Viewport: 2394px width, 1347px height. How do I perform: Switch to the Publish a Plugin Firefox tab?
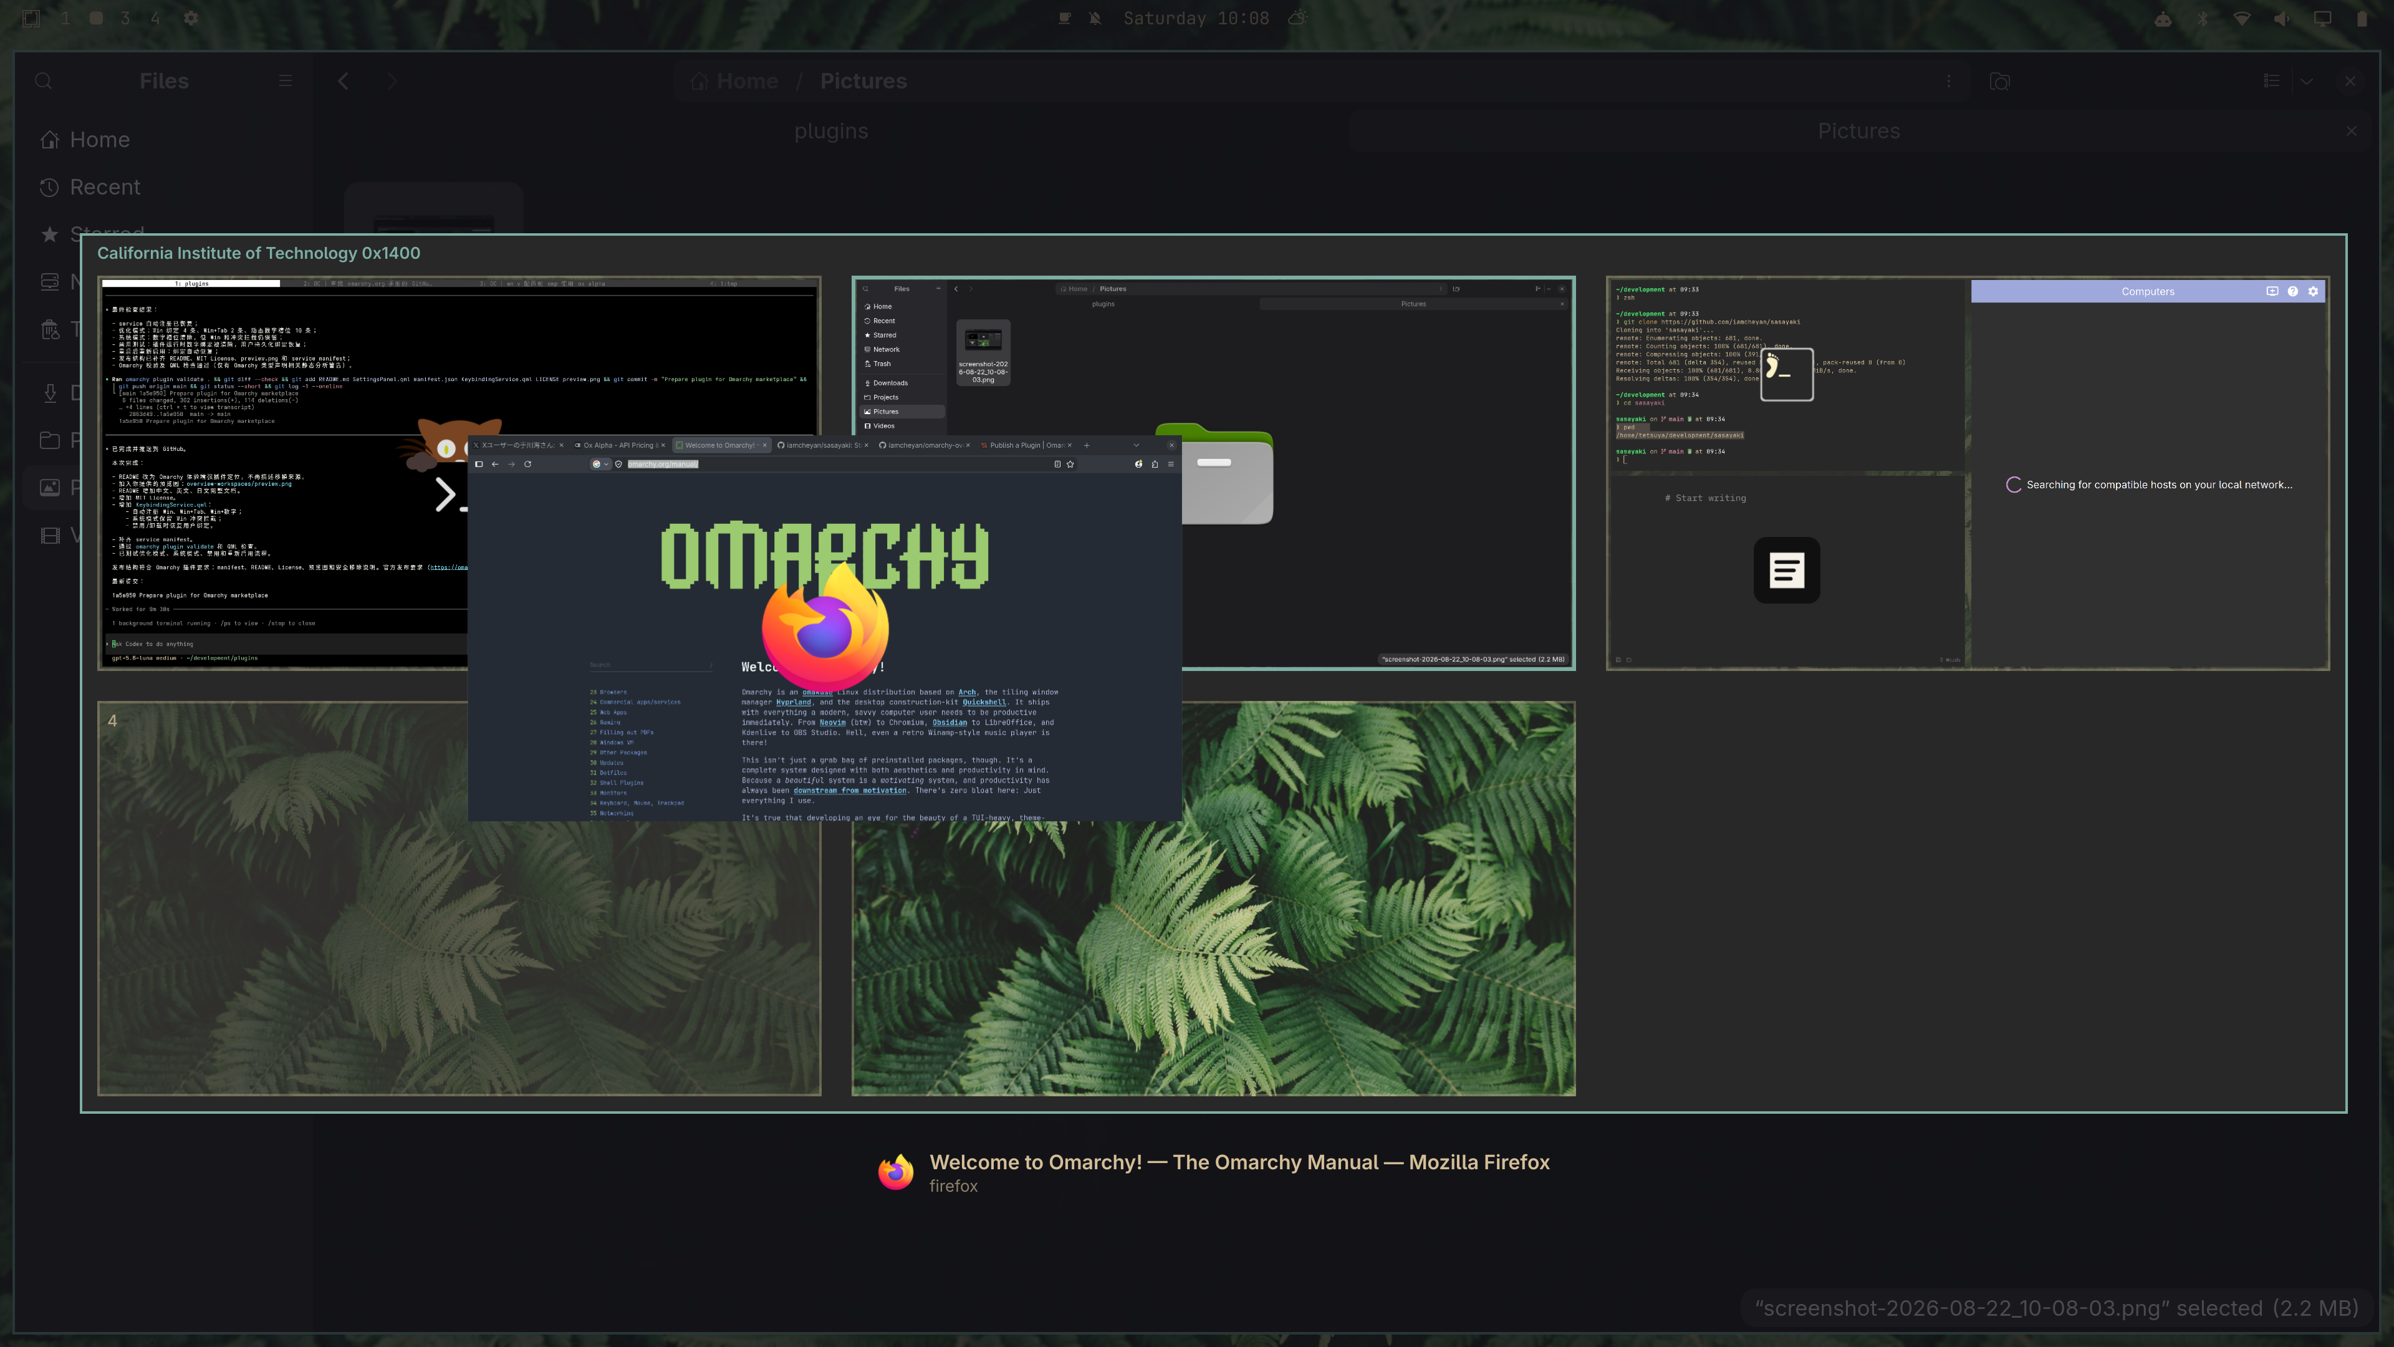tap(1026, 445)
